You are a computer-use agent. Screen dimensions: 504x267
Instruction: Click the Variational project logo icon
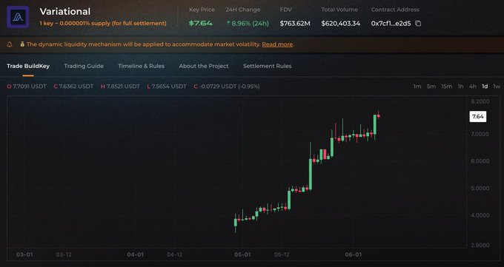18,17
